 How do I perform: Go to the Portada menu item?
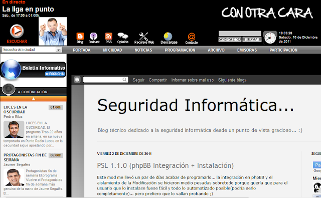coord(81,50)
